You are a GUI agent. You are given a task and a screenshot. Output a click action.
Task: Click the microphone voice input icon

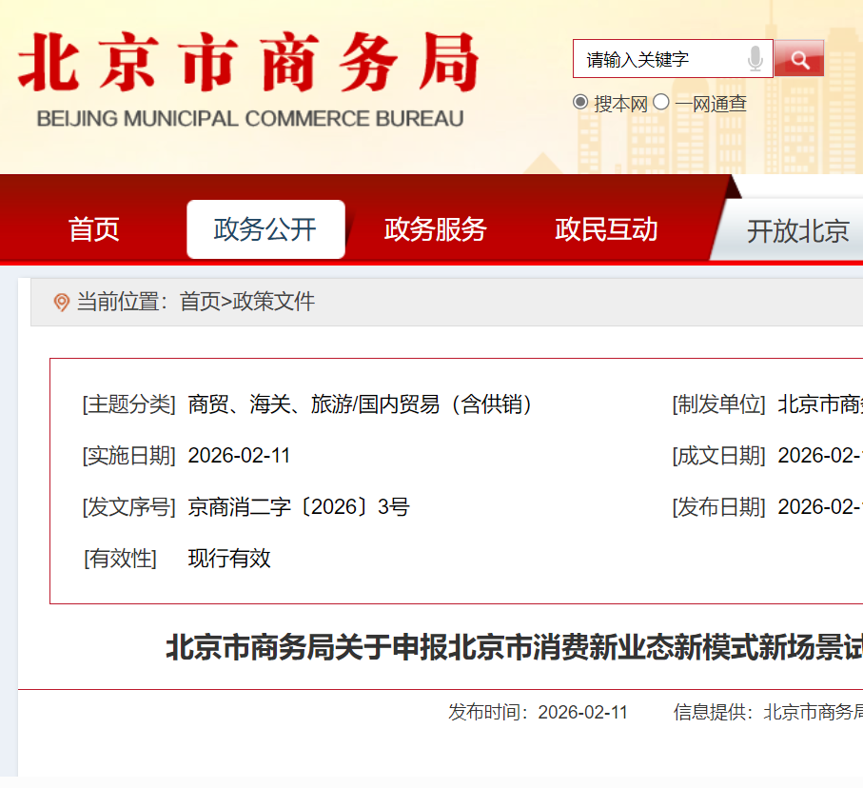coord(755,59)
